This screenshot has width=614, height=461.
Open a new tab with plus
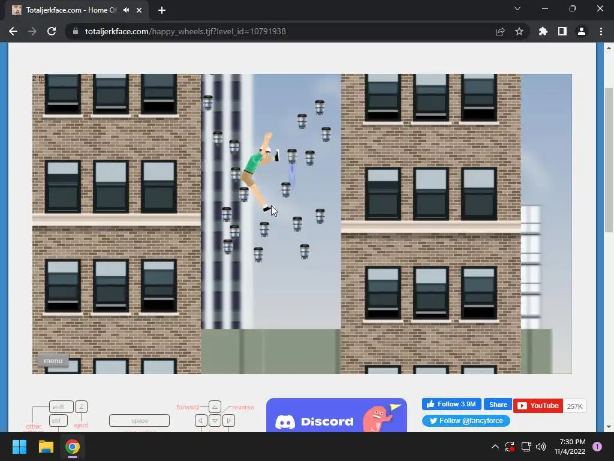click(162, 10)
